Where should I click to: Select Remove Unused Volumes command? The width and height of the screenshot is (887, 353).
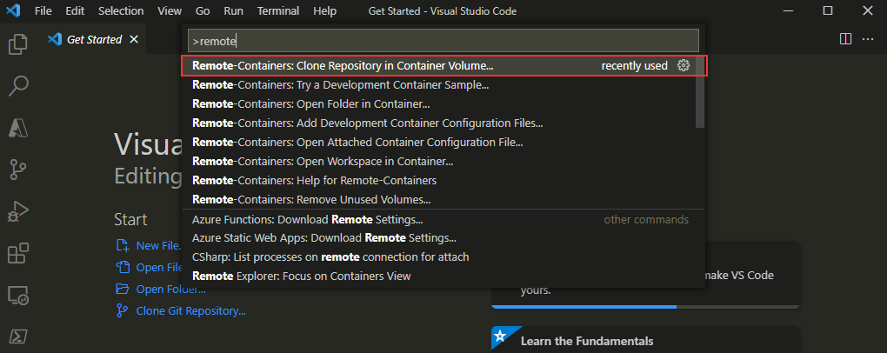[x=443, y=199]
